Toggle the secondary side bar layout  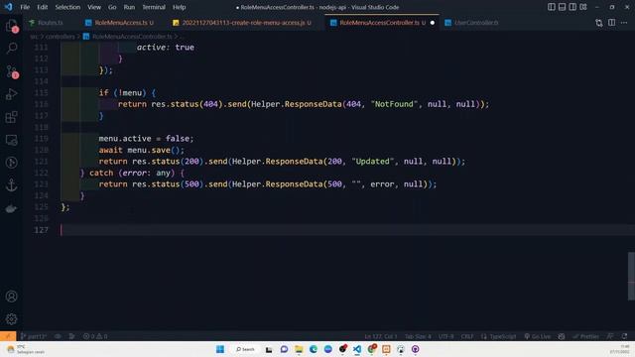click(x=572, y=7)
